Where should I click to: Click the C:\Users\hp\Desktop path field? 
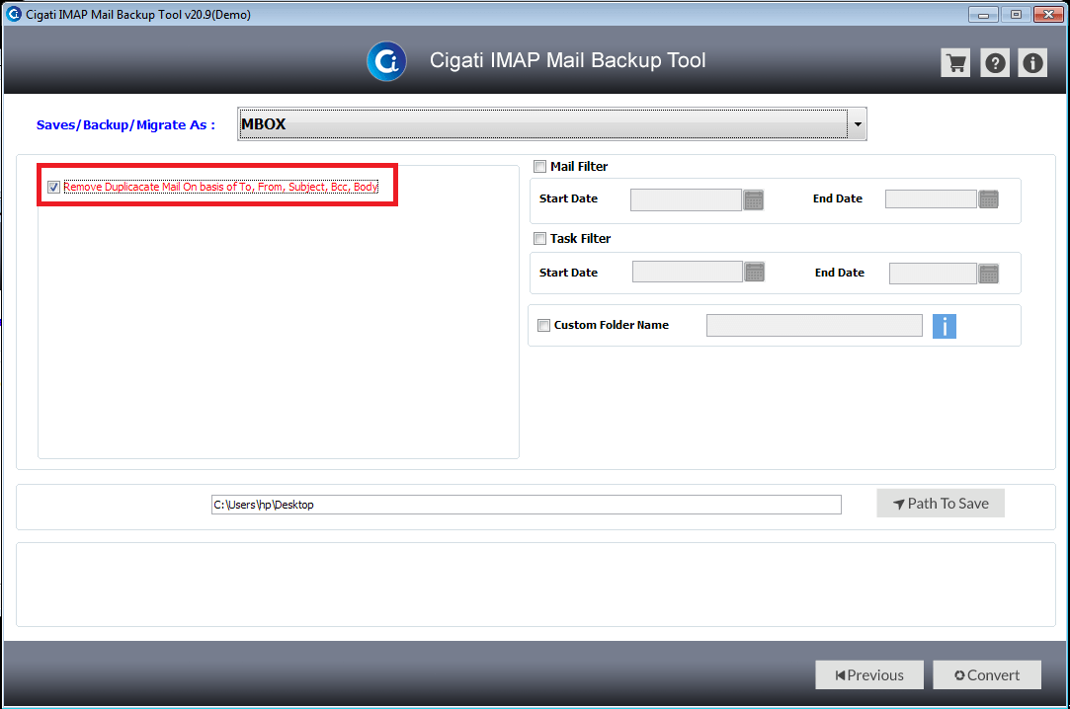pos(527,505)
